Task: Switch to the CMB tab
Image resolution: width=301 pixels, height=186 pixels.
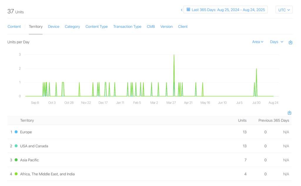Action: point(151,27)
